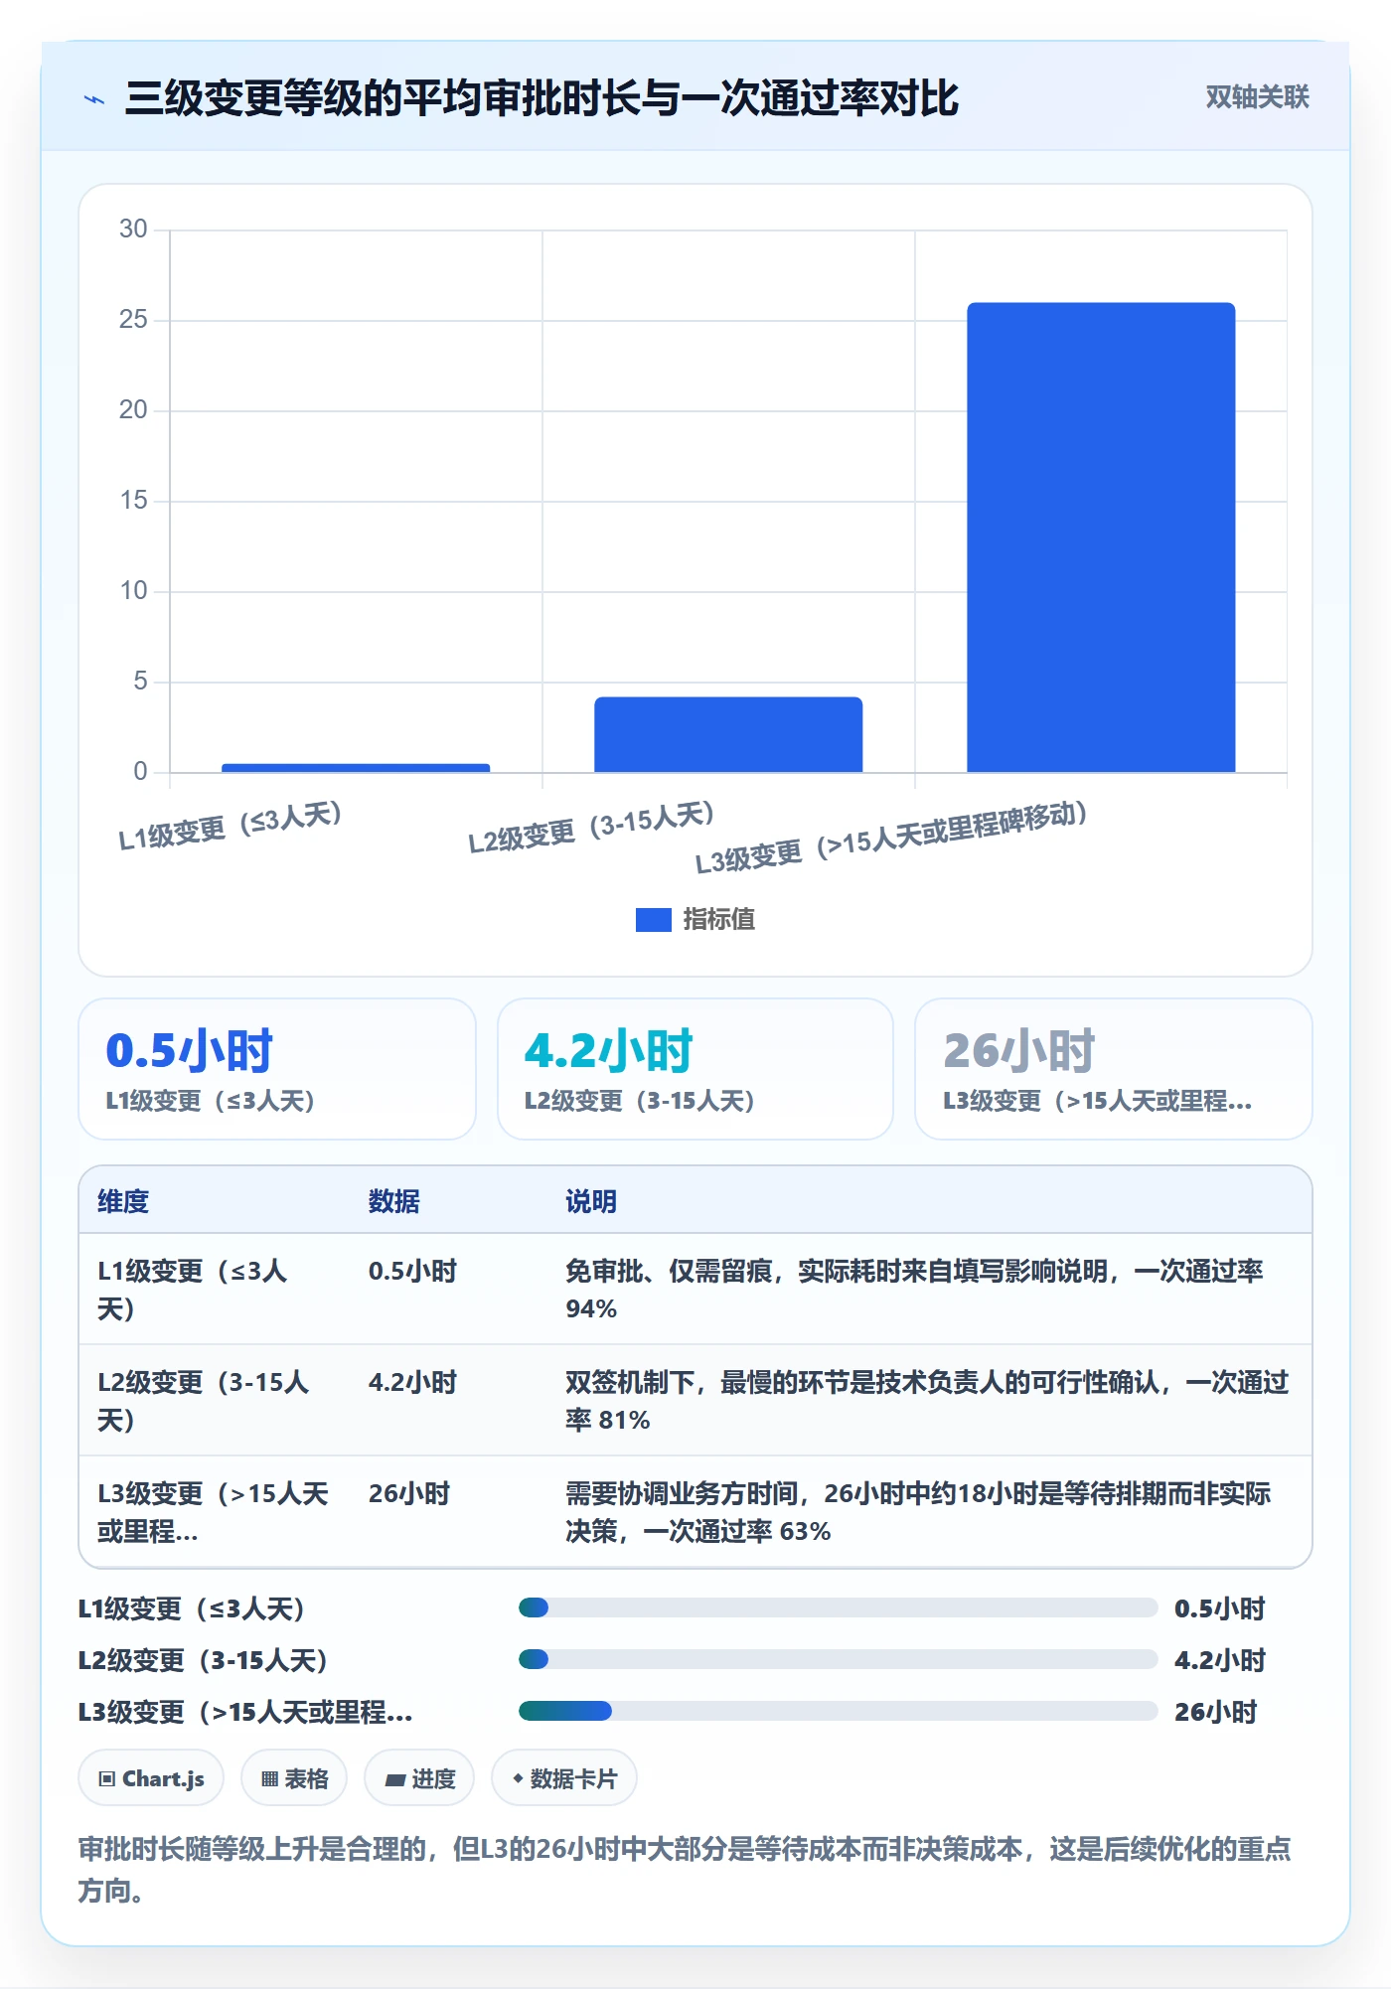The width and height of the screenshot is (1391, 1989).
Task: Click the 维度 column header
Action: tap(123, 1201)
